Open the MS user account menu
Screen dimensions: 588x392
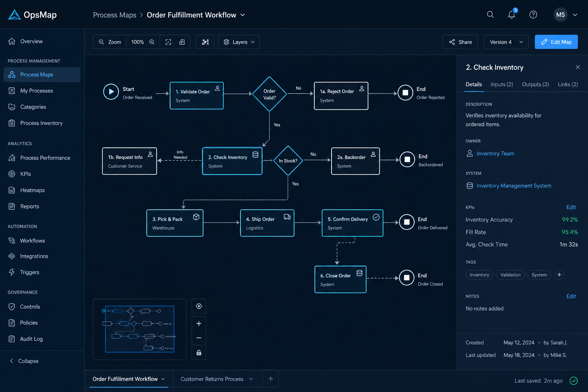(565, 15)
